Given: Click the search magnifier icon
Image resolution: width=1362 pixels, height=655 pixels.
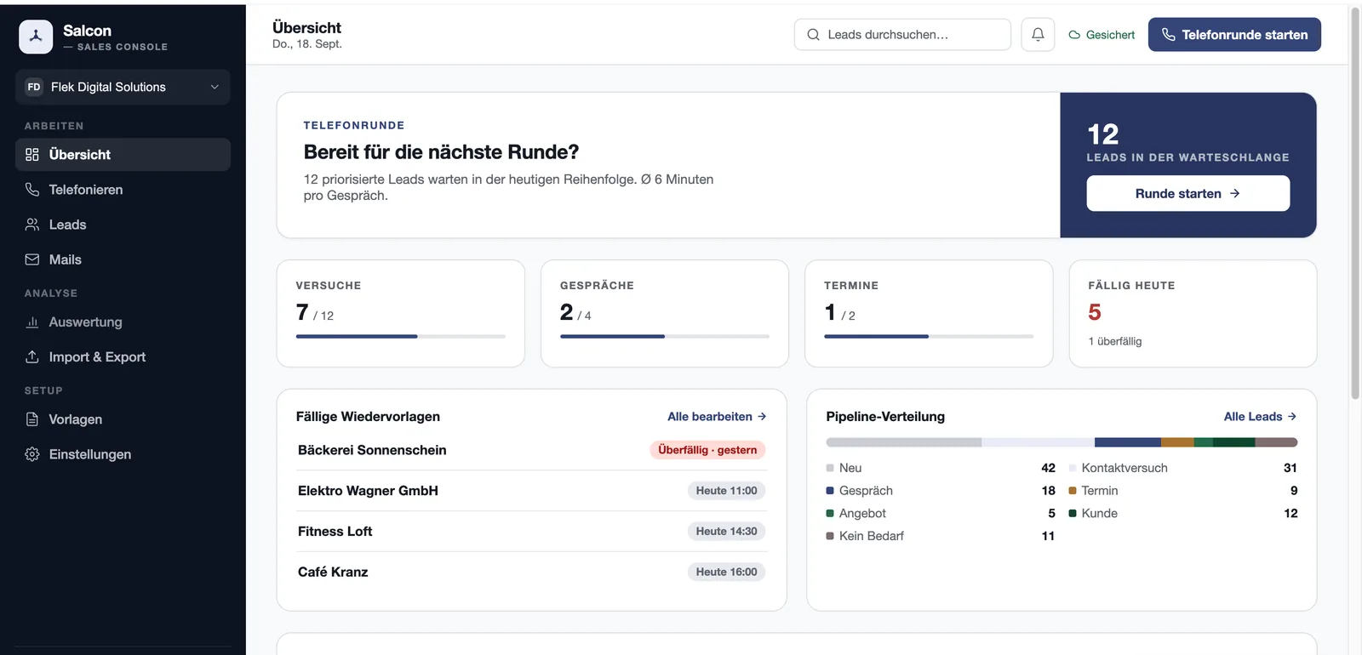Looking at the screenshot, I should pos(813,35).
